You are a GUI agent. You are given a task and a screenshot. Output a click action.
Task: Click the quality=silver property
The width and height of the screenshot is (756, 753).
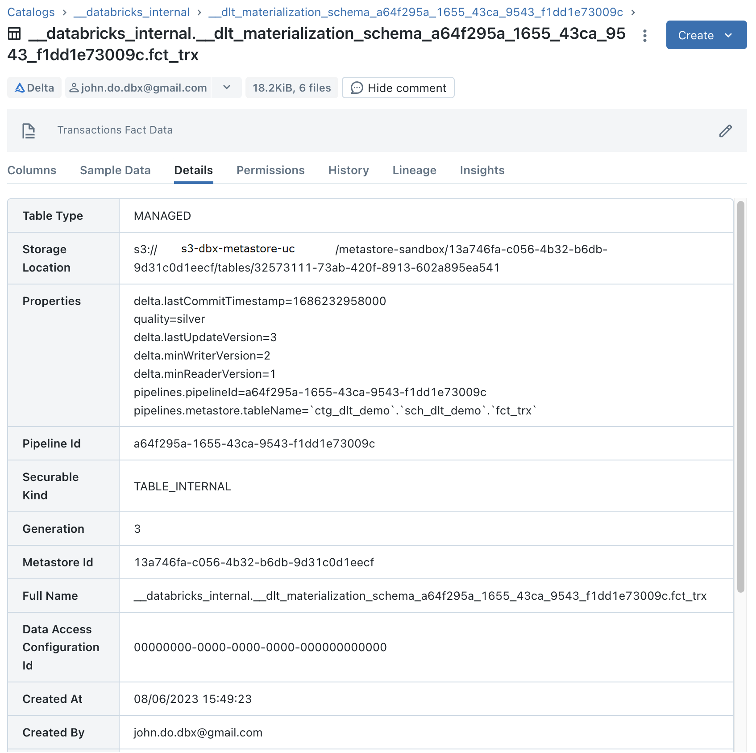169,319
